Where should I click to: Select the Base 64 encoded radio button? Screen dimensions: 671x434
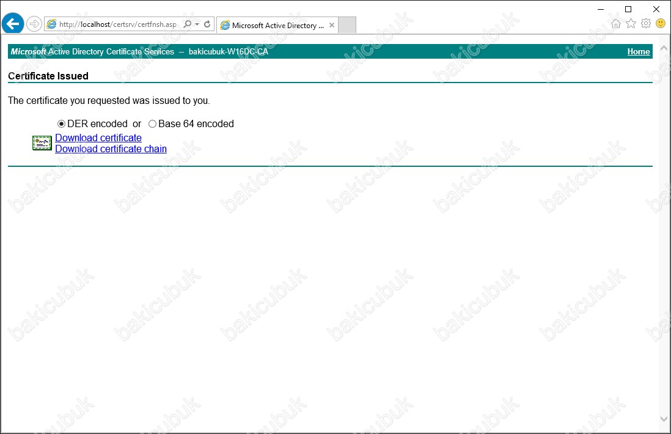point(152,123)
